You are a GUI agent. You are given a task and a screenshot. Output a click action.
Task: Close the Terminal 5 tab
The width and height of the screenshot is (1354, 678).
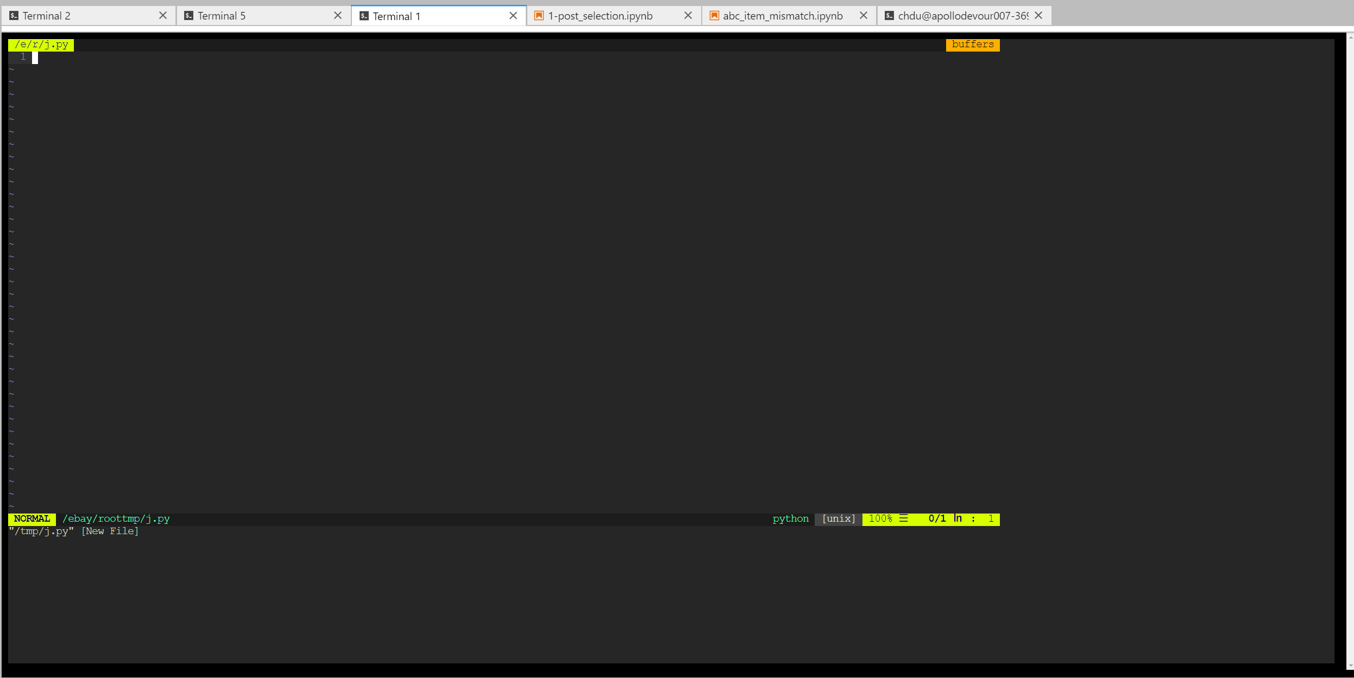click(x=338, y=15)
